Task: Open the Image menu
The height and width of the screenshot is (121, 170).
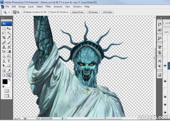Action: coord(22,6)
